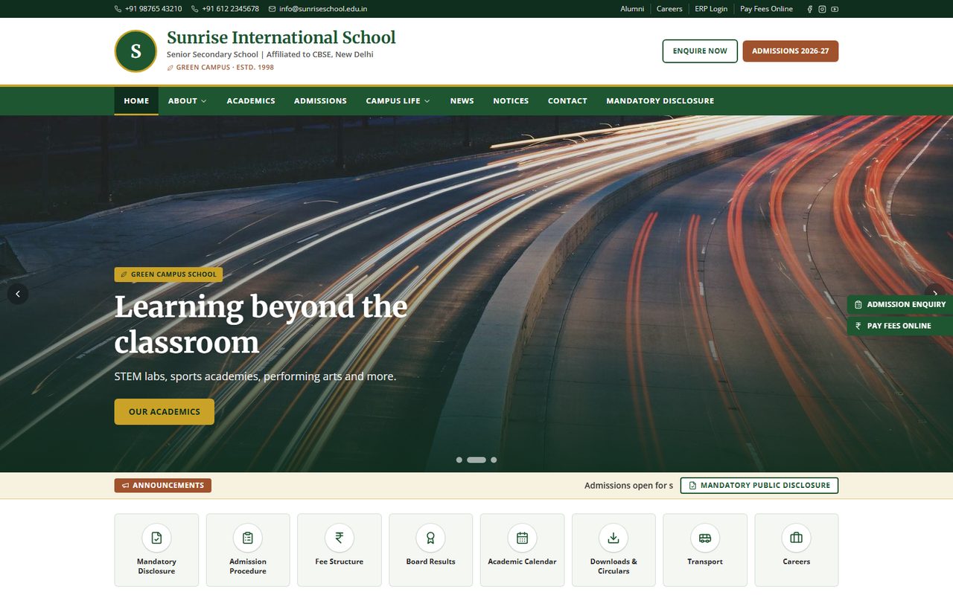Click the round 'S' school logo
Image resolution: width=953 pixels, height=595 pixels.
(x=136, y=51)
